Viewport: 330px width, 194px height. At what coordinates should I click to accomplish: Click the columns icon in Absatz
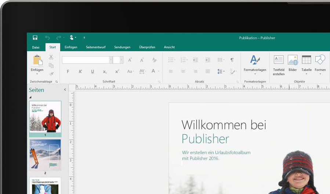pyautogui.click(x=221, y=60)
